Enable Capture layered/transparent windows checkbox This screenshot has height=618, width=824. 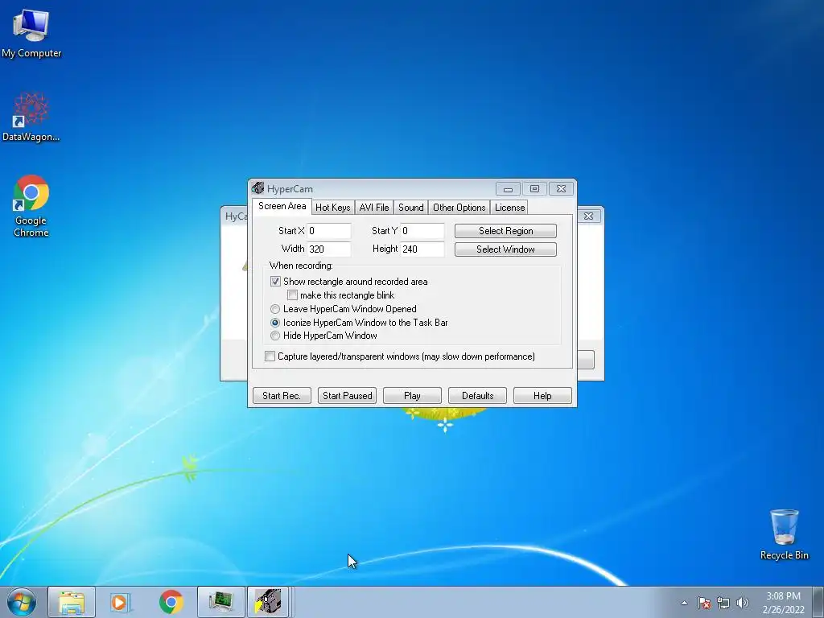tap(270, 356)
